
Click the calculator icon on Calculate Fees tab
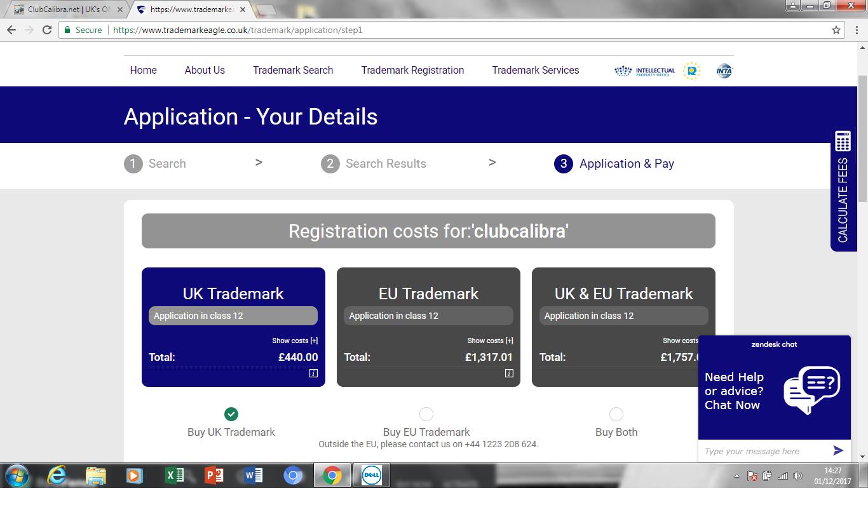click(x=843, y=141)
